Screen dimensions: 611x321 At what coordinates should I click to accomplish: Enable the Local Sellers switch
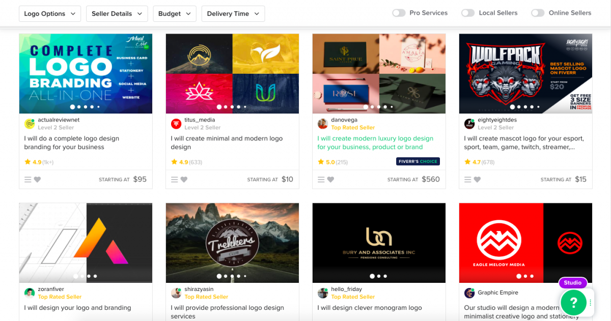468,13
